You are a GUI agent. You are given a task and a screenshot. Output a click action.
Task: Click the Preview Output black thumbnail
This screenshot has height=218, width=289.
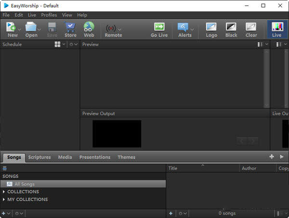pos(117,134)
